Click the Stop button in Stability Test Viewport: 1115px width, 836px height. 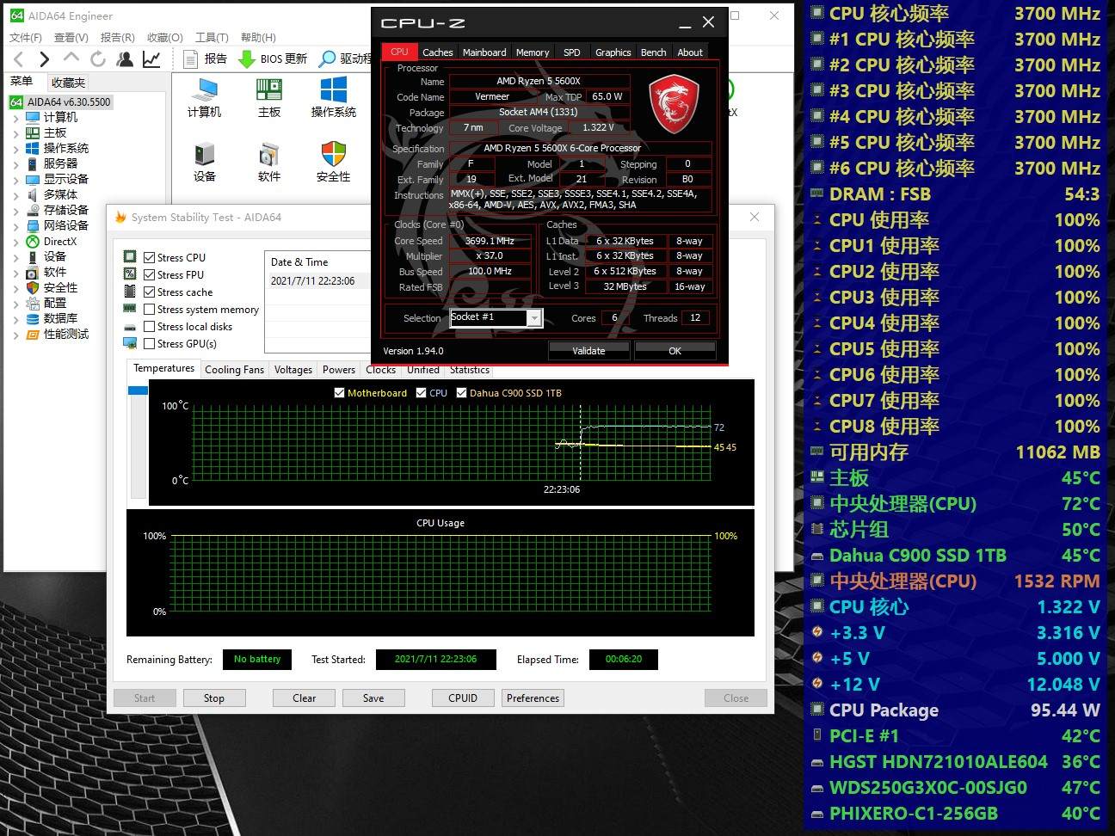[x=214, y=698]
